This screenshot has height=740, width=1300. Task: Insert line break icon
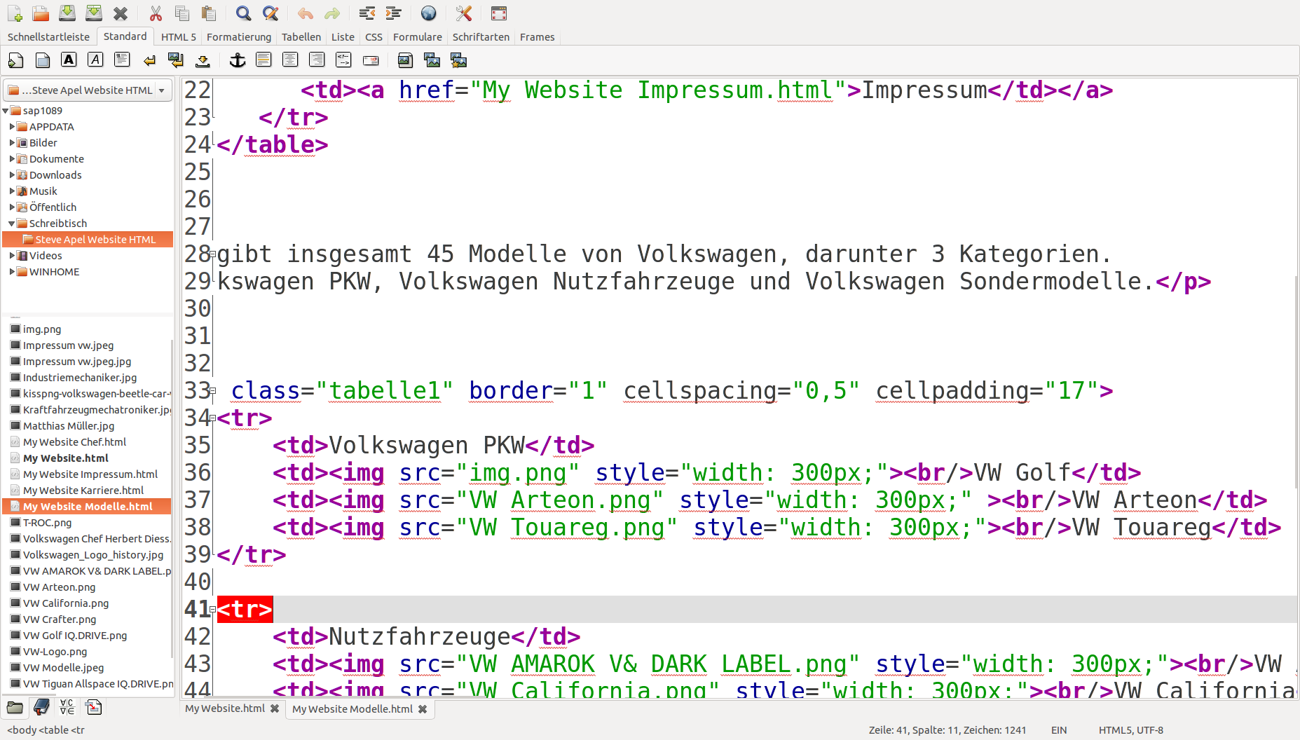[149, 60]
